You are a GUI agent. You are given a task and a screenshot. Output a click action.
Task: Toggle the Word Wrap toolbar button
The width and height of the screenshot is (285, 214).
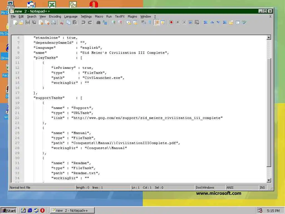click(x=144, y=22)
